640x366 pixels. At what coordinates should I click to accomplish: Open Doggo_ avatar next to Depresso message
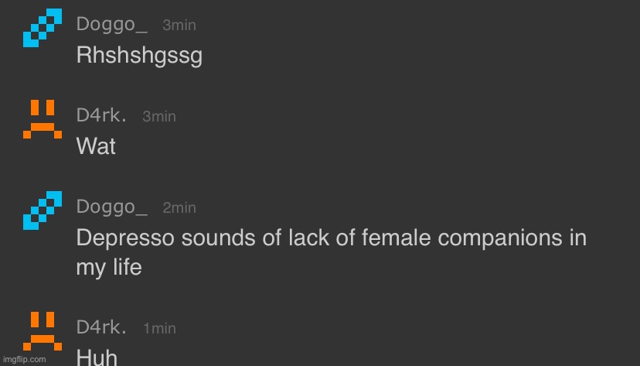point(42,210)
